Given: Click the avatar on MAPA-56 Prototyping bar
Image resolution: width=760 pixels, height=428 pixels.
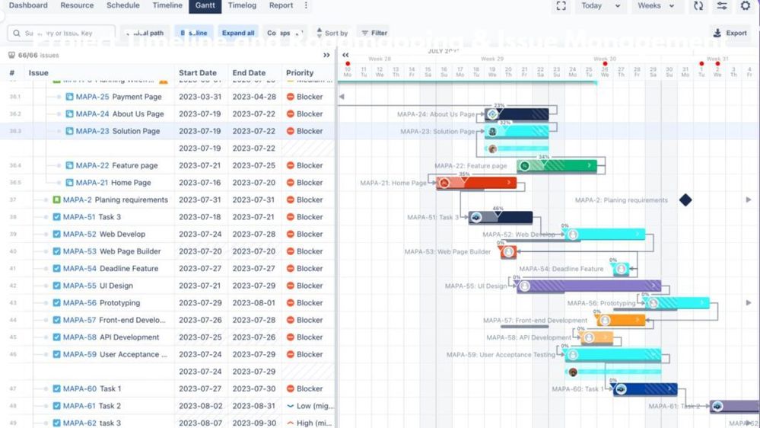Looking at the screenshot, I should pos(653,303).
